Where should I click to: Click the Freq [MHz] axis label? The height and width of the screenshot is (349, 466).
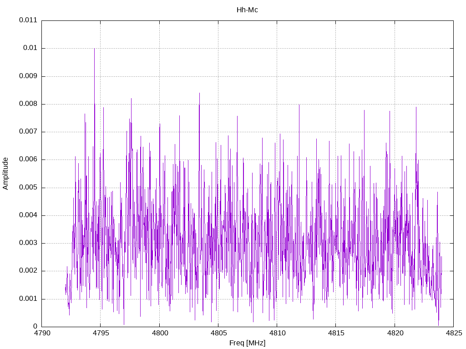(x=247, y=343)
